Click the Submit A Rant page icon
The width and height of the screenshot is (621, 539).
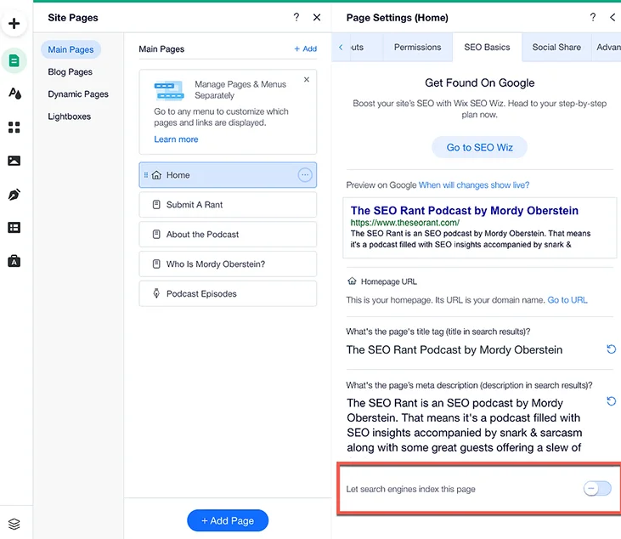click(x=156, y=205)
